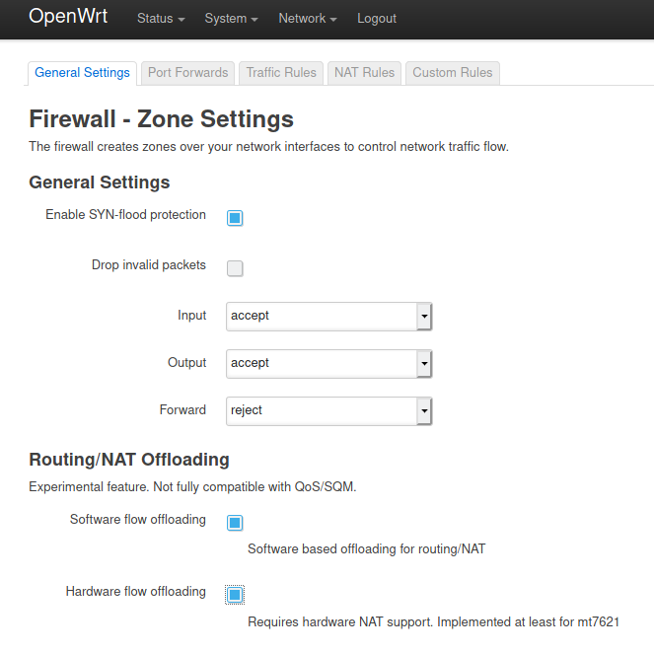Click the Forward dropdown arrow button
Image resolution: width=654 pixels, height=653 pixels.
[x=424, y=410]
